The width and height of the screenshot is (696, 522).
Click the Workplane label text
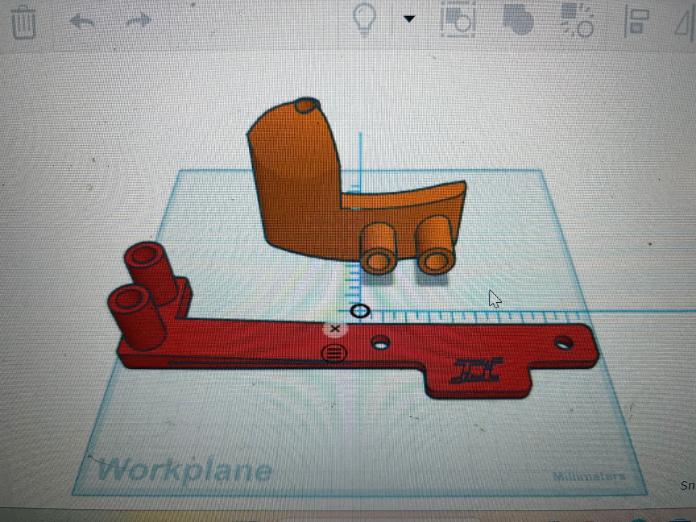pos(185,470)
